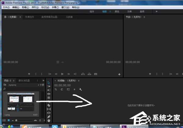Mark Out point in Program monitor

tap(163, 74)
